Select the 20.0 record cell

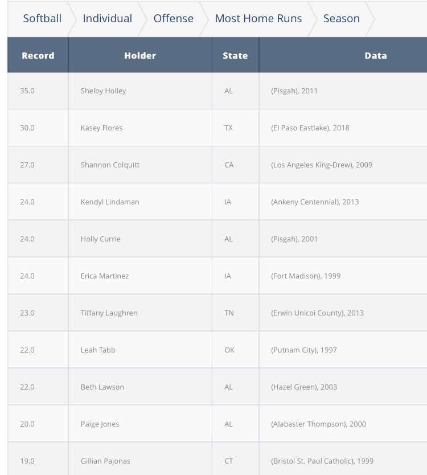(38, 424)
